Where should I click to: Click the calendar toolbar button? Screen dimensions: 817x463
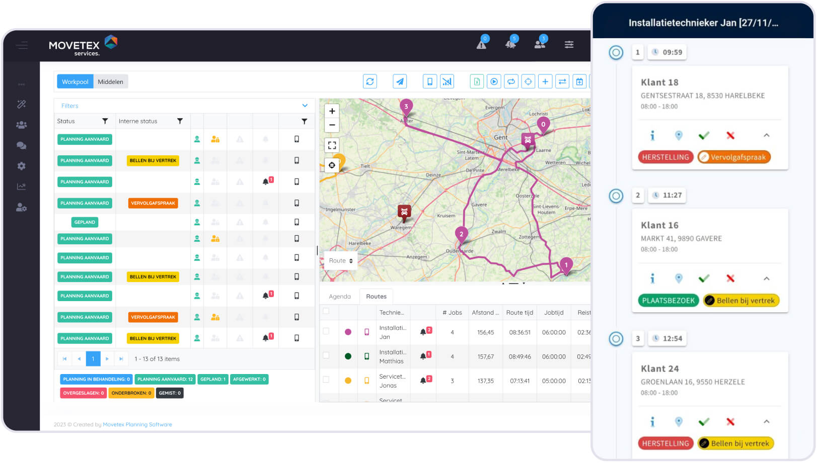[579, 81]
